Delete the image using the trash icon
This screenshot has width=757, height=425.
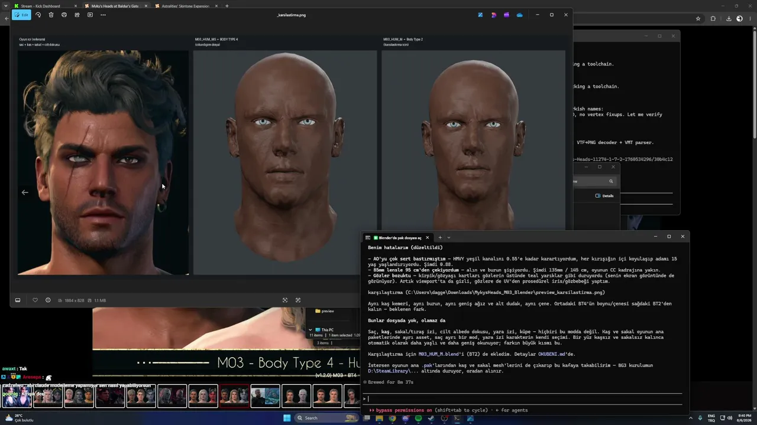click(x=51, y=15)
